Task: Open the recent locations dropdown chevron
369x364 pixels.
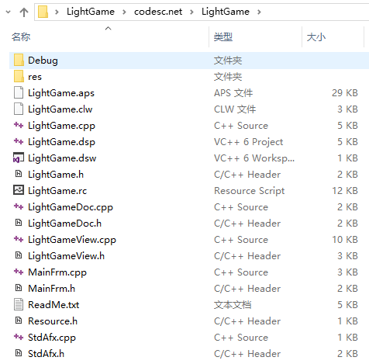Action: pyautogui.click(x=9, y=12)
